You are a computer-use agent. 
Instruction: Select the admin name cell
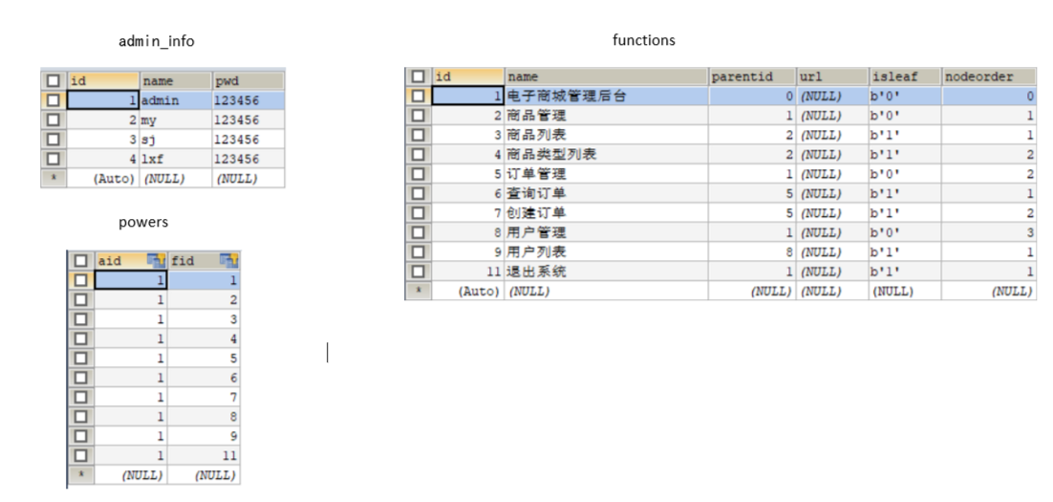pos(176,100)
